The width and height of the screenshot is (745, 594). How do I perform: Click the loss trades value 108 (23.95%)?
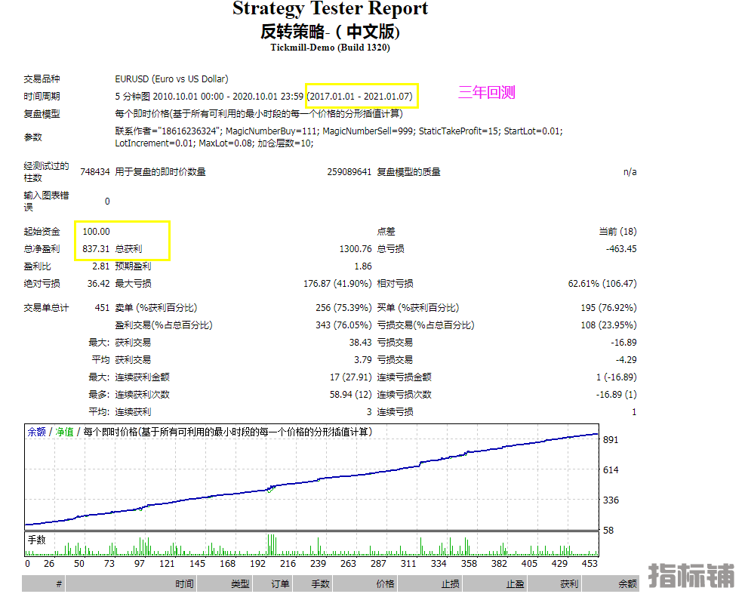point(608,325)
